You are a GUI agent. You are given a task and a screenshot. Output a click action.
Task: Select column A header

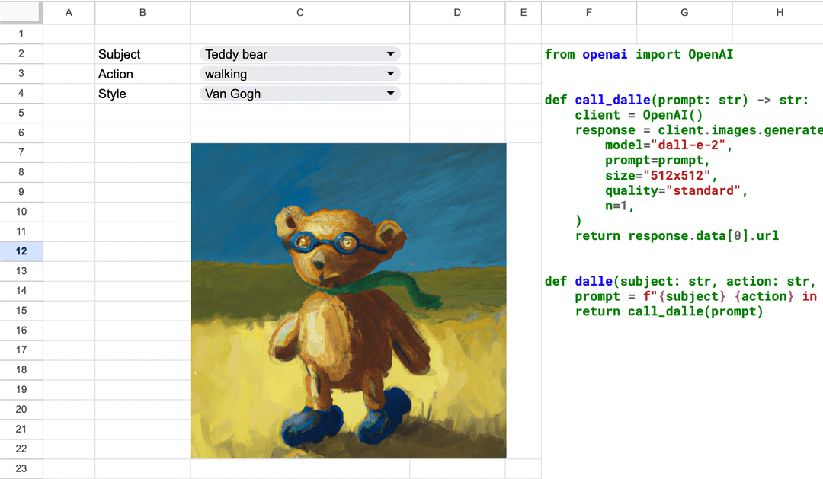(69, 13)
